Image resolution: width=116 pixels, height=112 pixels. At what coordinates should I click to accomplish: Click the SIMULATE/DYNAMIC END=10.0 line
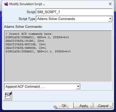38,52
